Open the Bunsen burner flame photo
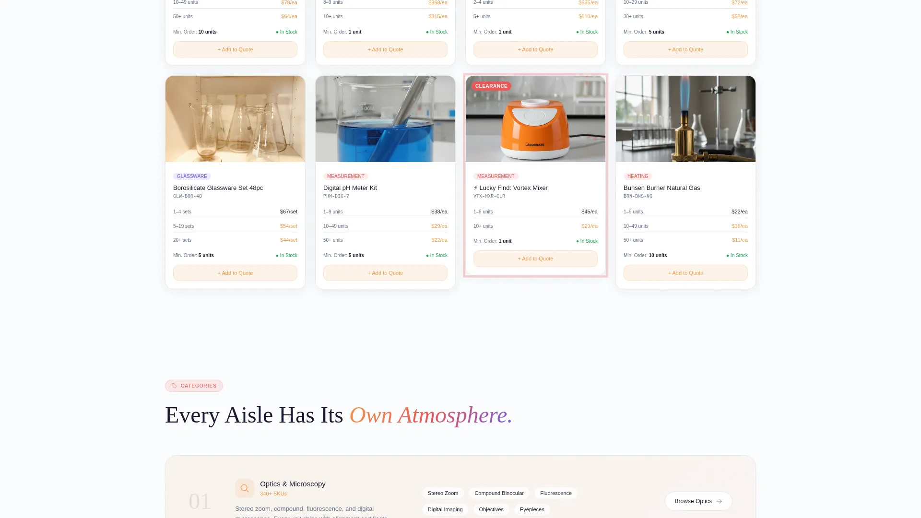This screenshot has height=518, width=921. 685,119
